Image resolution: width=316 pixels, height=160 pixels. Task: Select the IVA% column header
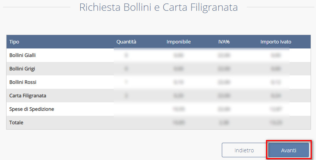tap(224, 42)
